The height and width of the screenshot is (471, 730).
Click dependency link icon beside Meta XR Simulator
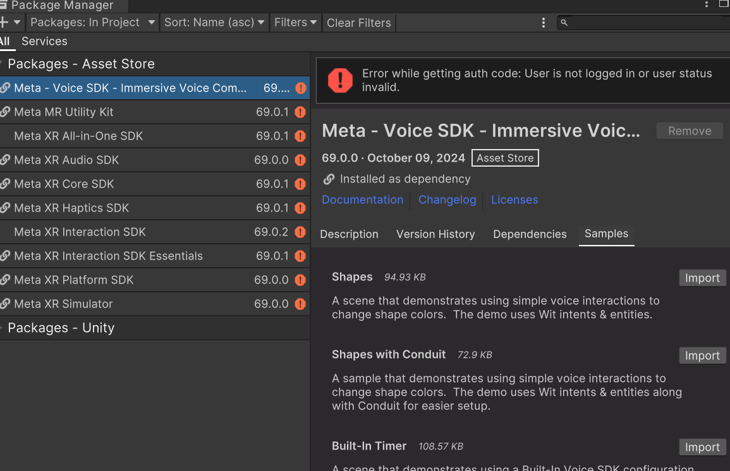click(x=5, y=304)
